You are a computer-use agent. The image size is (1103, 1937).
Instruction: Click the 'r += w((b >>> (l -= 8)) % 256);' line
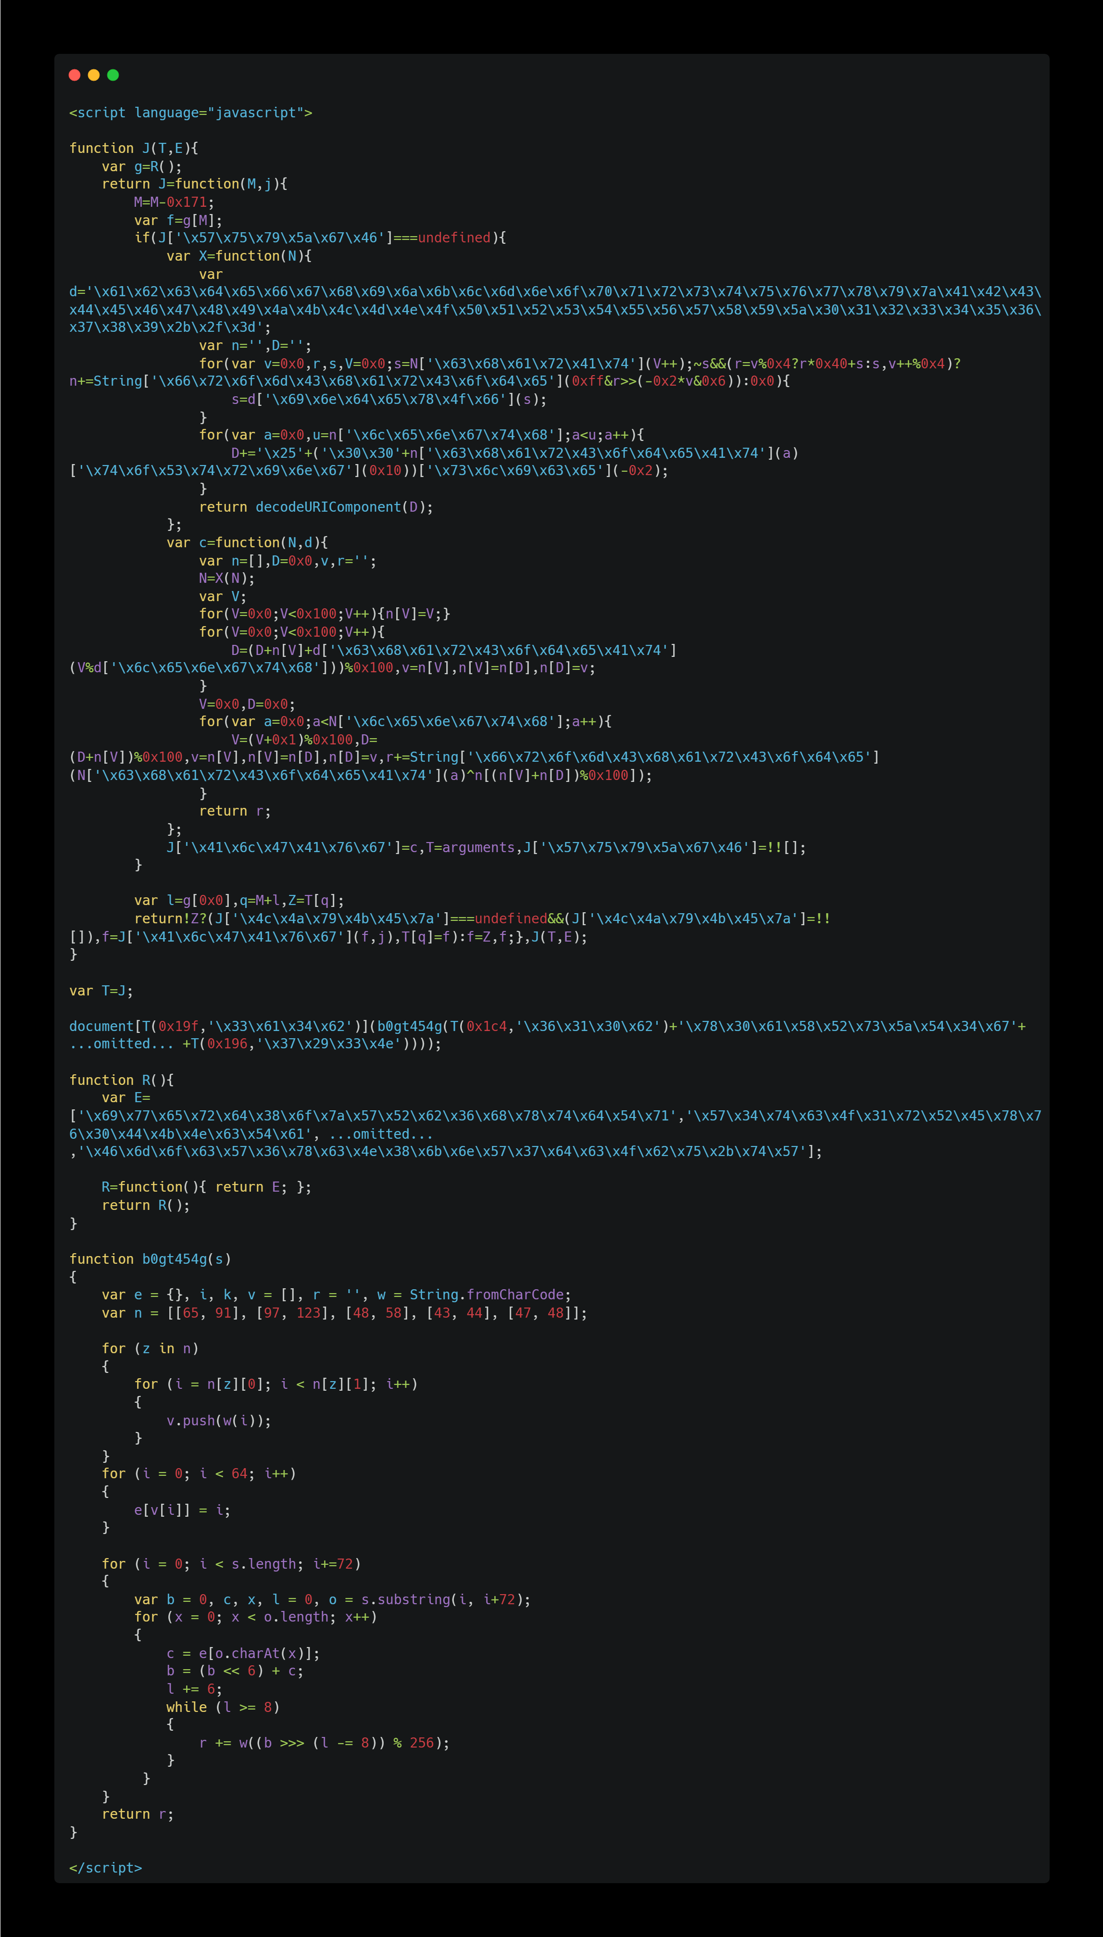pos(325,1742)
